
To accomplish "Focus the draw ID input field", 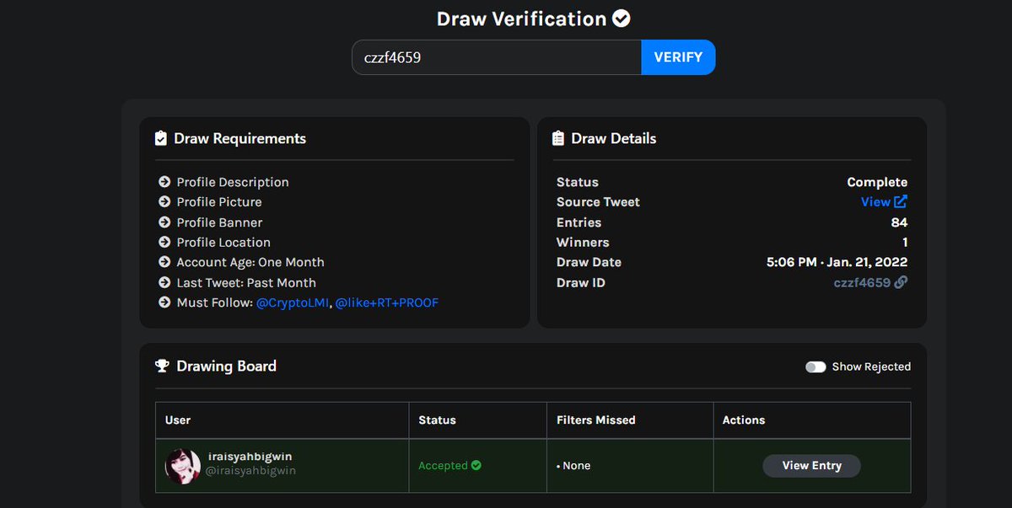I will tap(497, 57).
